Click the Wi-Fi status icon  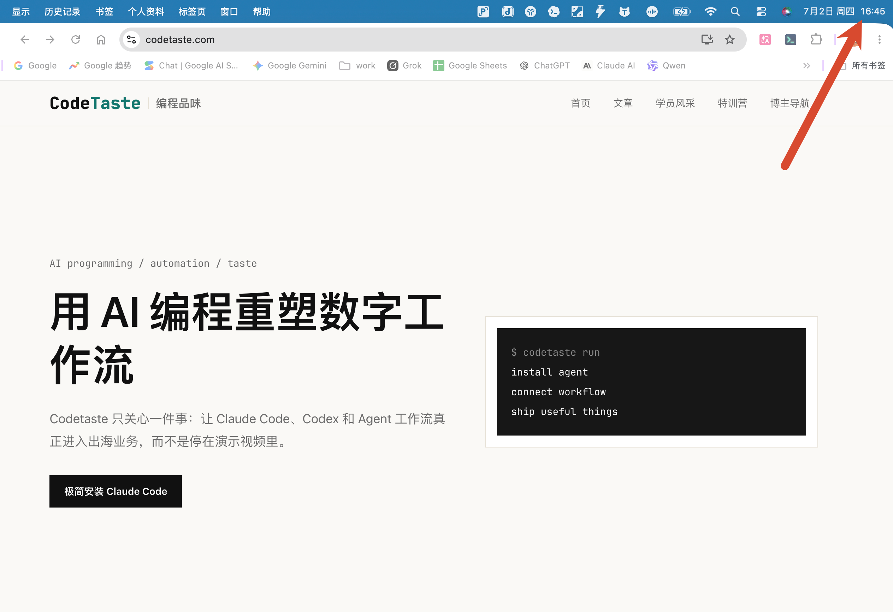(x=710, y=12)
